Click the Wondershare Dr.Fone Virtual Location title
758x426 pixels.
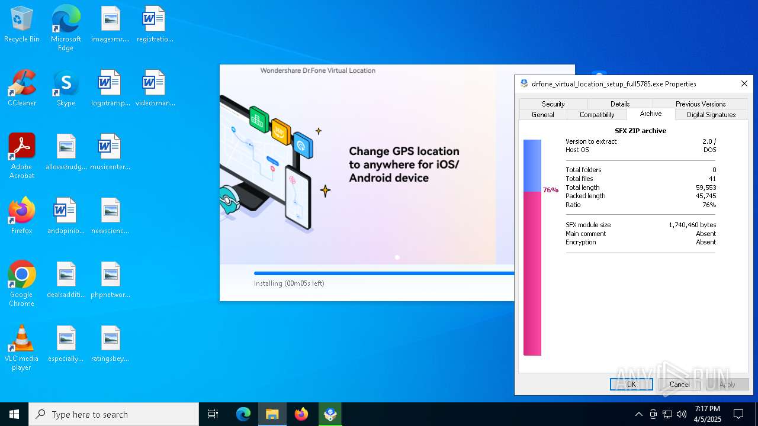[x=317, y=70]
